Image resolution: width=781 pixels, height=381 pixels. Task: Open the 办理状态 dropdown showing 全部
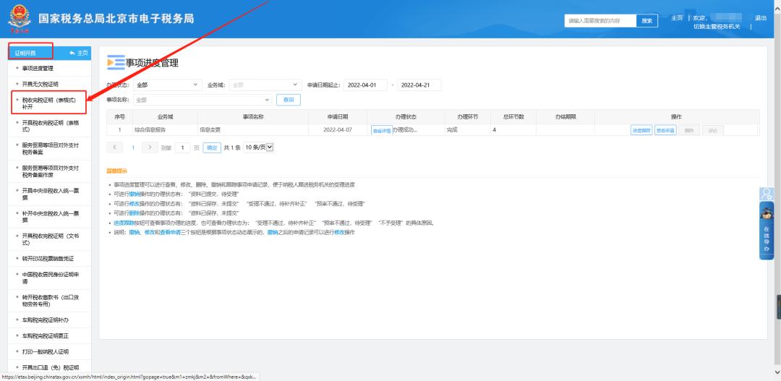point(167,85)
